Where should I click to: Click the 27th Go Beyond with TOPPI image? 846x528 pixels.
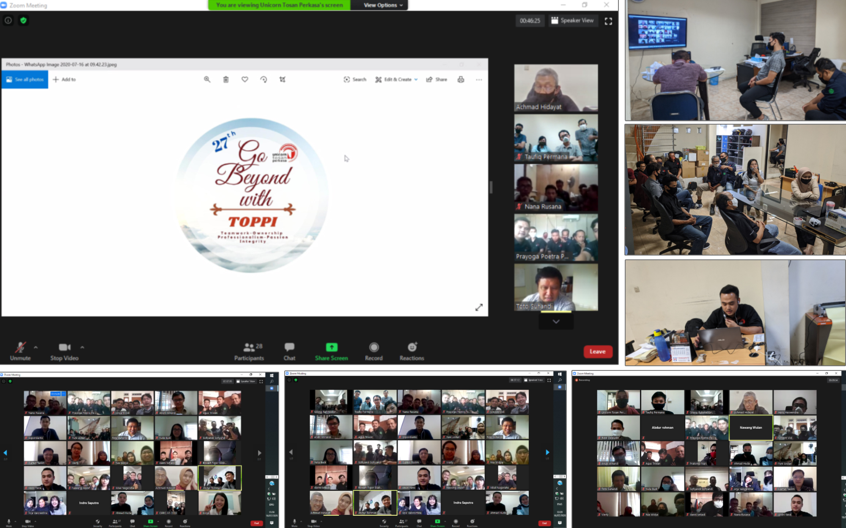[252, 195]
